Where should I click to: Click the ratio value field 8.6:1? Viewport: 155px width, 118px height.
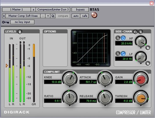click(x=53, y=101)
